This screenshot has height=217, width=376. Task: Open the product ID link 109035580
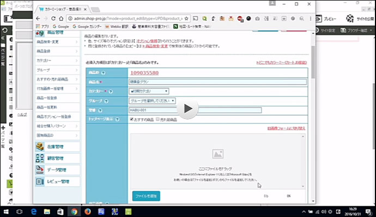pos(144,73)
